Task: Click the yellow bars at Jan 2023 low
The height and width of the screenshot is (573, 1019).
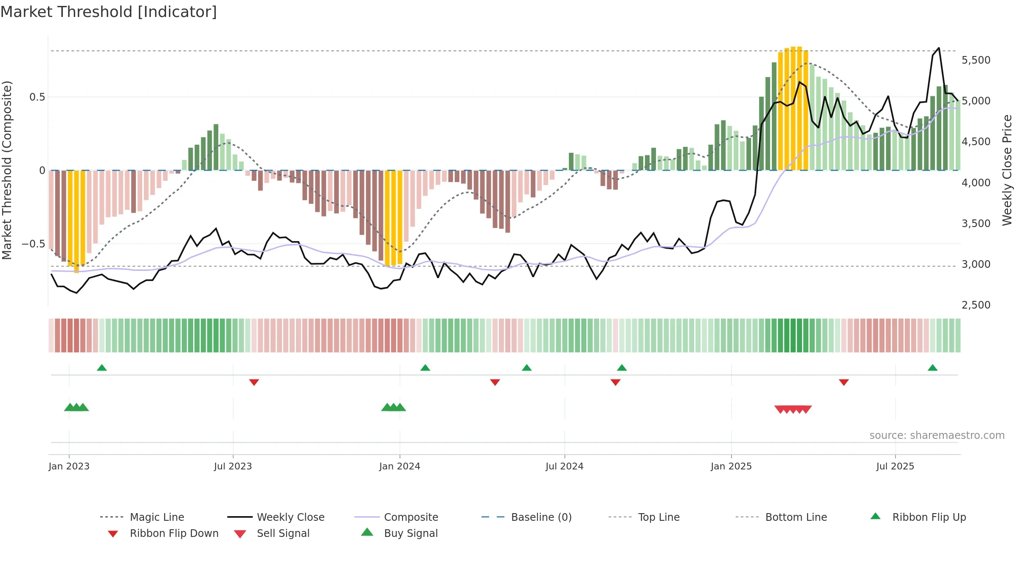Action: [x=76, y=222]
